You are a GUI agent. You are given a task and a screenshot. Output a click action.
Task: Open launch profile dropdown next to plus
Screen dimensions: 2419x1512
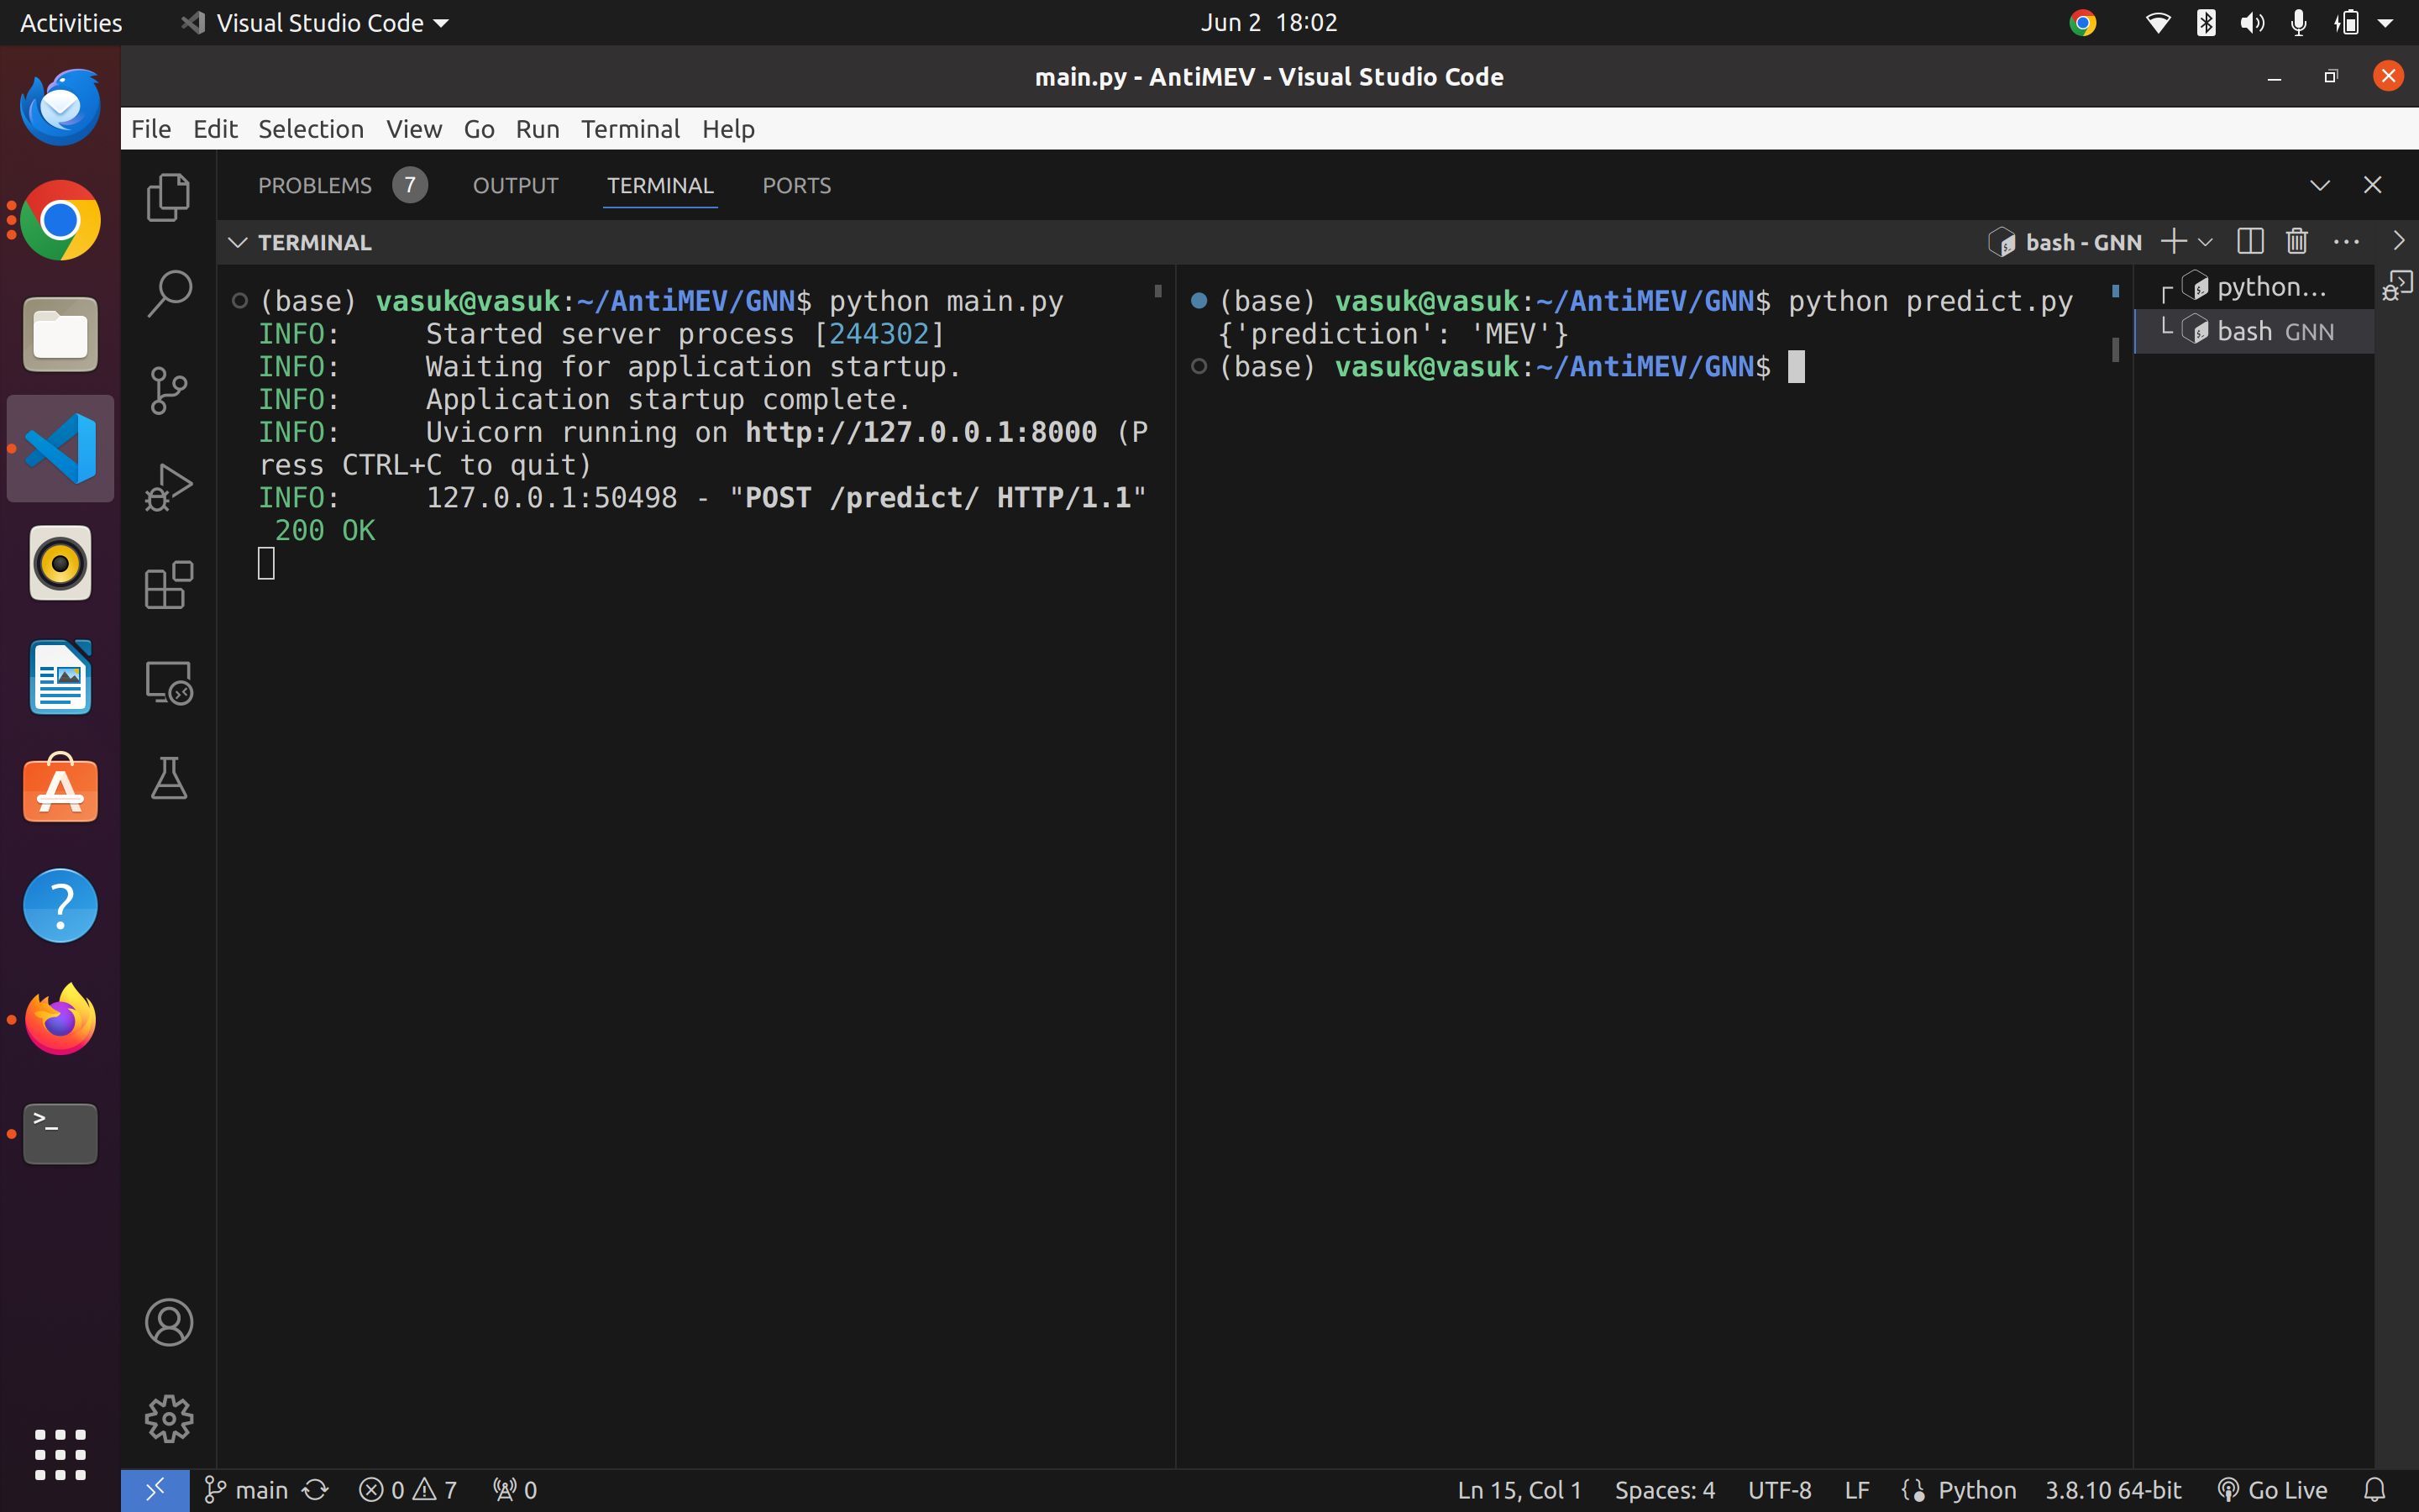pyautogui.click(x=2205, y=242)
